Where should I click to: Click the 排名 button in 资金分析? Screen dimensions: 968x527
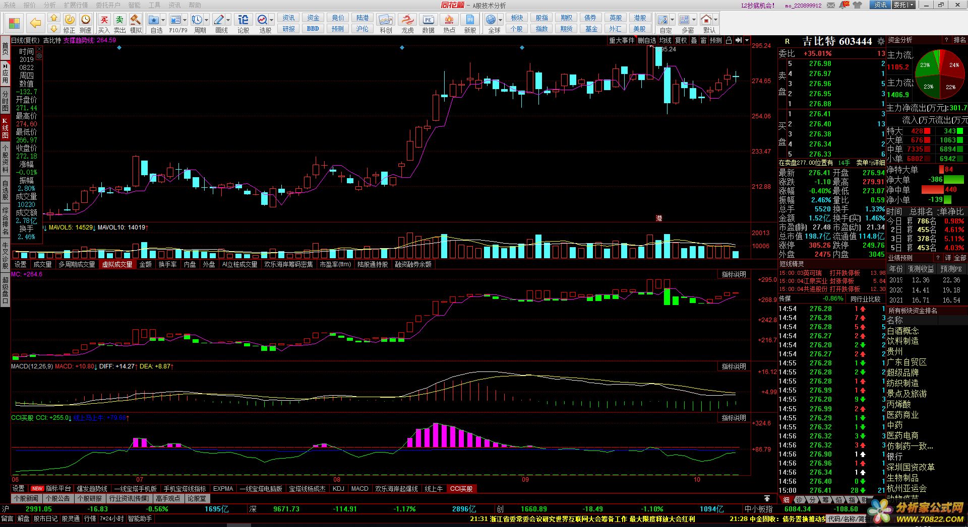959,40
